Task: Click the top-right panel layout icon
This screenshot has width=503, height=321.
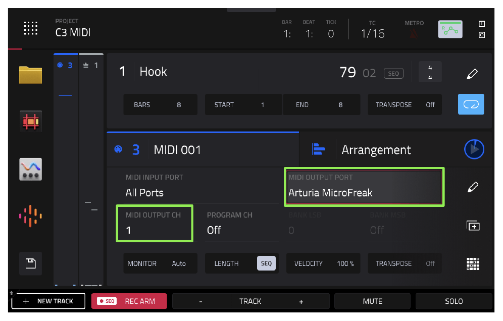Action: tap(481, 24)
